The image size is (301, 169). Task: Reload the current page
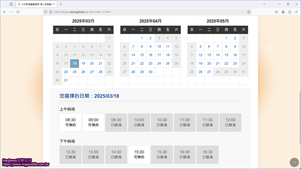pos(18,12)
